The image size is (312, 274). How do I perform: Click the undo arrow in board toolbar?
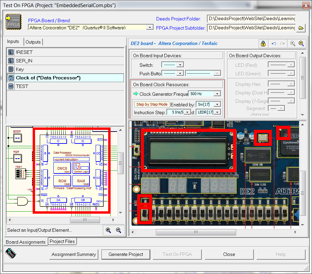274,43
